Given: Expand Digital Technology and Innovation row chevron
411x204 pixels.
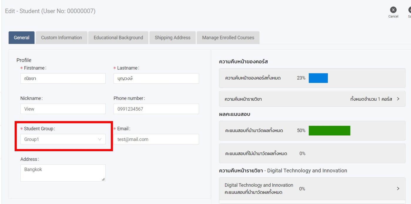Looking at the screenshot, I should pos(398,189).
